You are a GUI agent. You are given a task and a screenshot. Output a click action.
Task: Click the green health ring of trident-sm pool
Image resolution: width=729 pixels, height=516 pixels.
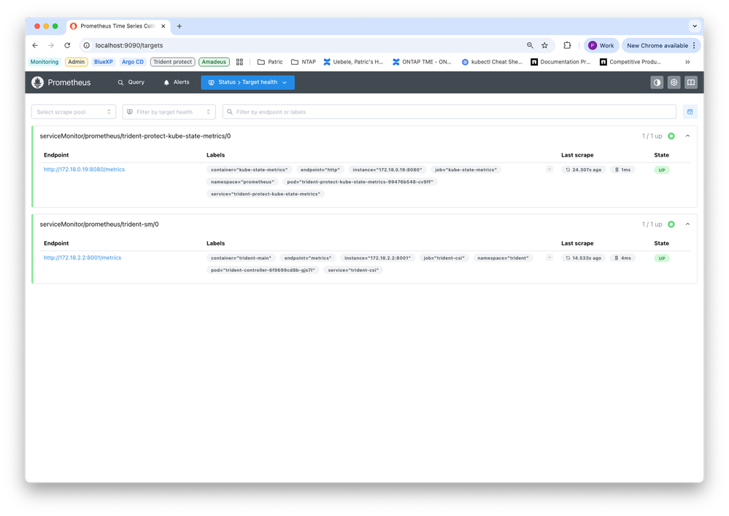point(671,224)
